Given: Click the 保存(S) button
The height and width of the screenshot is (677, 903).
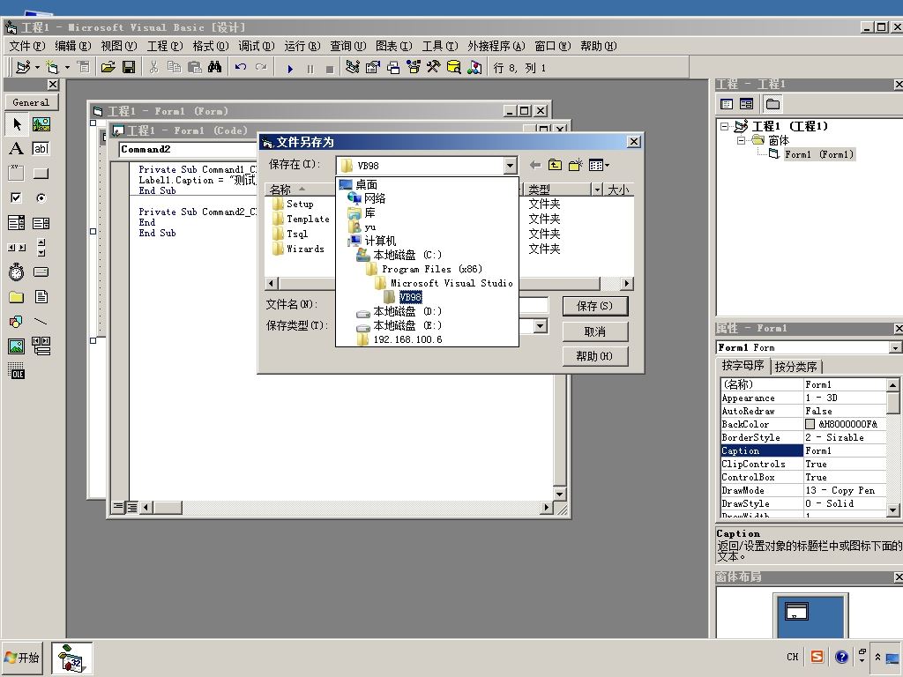Looking at the screenshot, I should coord(595,306).
